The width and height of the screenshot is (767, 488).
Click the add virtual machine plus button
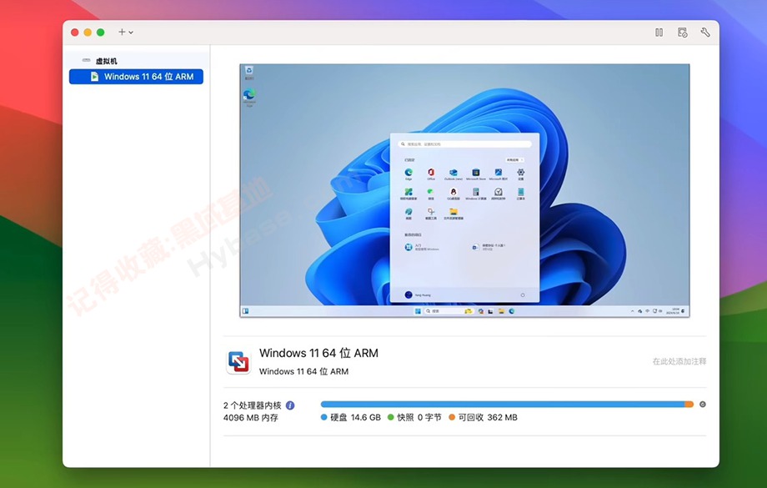coord(122,32)
